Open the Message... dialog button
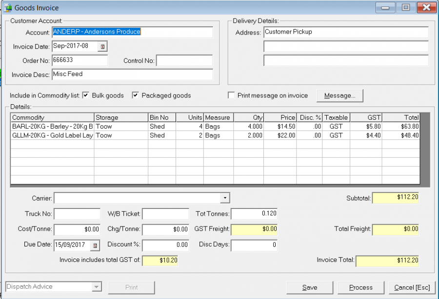This screenshot has height=299, width=439. pyautogui.click(x=339, y=95)
